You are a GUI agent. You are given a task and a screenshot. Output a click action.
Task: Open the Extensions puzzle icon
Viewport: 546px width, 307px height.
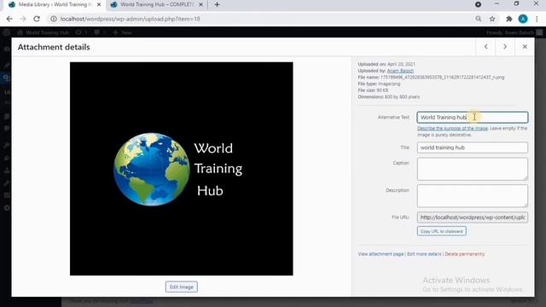pyautogui.click(x=508, y=19)
